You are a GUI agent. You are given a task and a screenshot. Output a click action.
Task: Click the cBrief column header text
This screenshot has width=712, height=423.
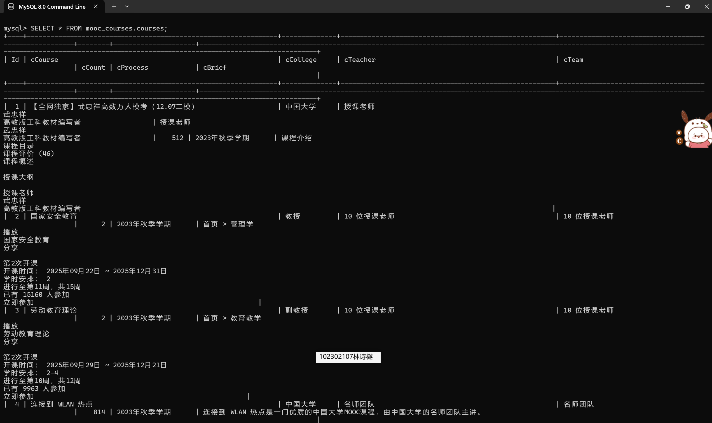[215, 67]
